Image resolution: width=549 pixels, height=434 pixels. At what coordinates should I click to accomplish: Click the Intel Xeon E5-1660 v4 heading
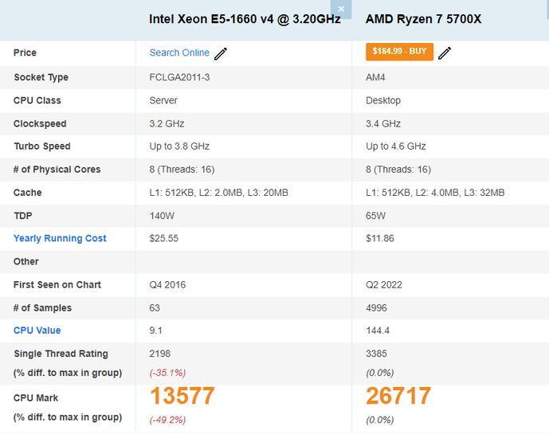[245, 19]
